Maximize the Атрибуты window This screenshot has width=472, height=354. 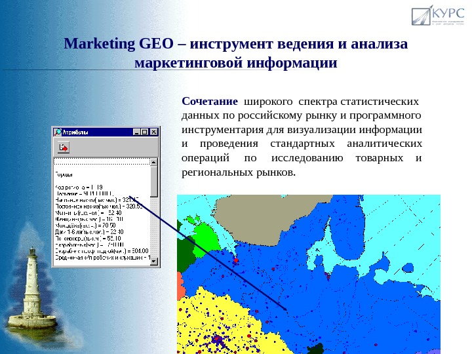(x=145, y=132)
